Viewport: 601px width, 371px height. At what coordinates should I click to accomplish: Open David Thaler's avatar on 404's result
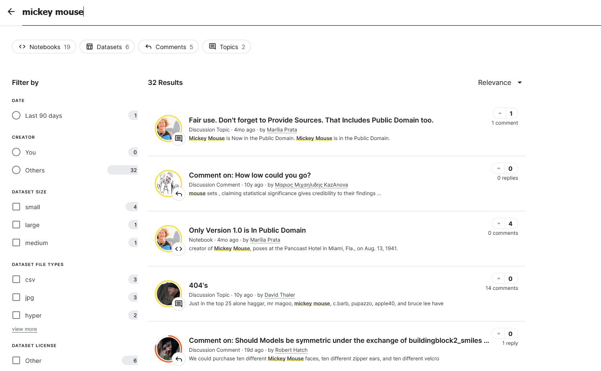coord(168,294)
